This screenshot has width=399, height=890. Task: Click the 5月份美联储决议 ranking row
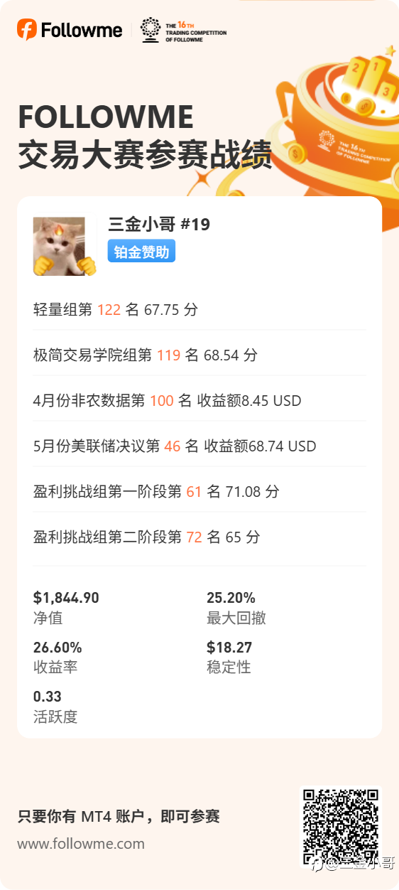[199, 446]
